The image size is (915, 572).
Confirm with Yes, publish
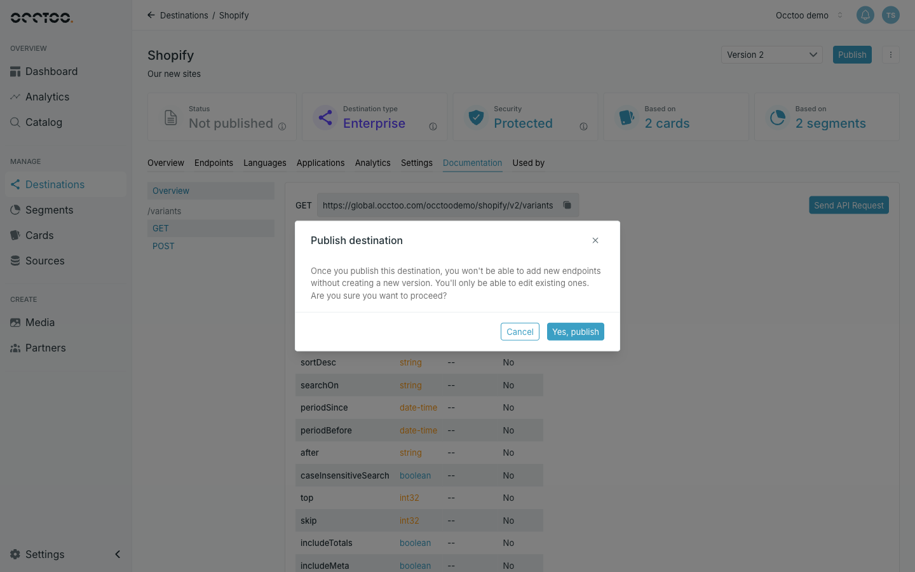pyautogui.click(x=576, y=332)
